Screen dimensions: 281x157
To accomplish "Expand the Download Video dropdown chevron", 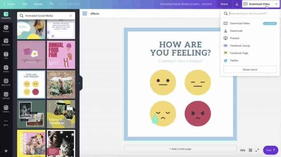I will (276, 4).
